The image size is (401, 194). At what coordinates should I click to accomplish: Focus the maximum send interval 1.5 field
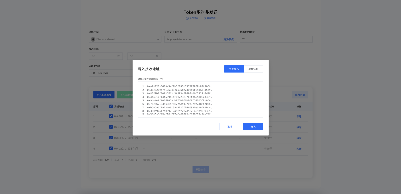click(x=144, y=56)
